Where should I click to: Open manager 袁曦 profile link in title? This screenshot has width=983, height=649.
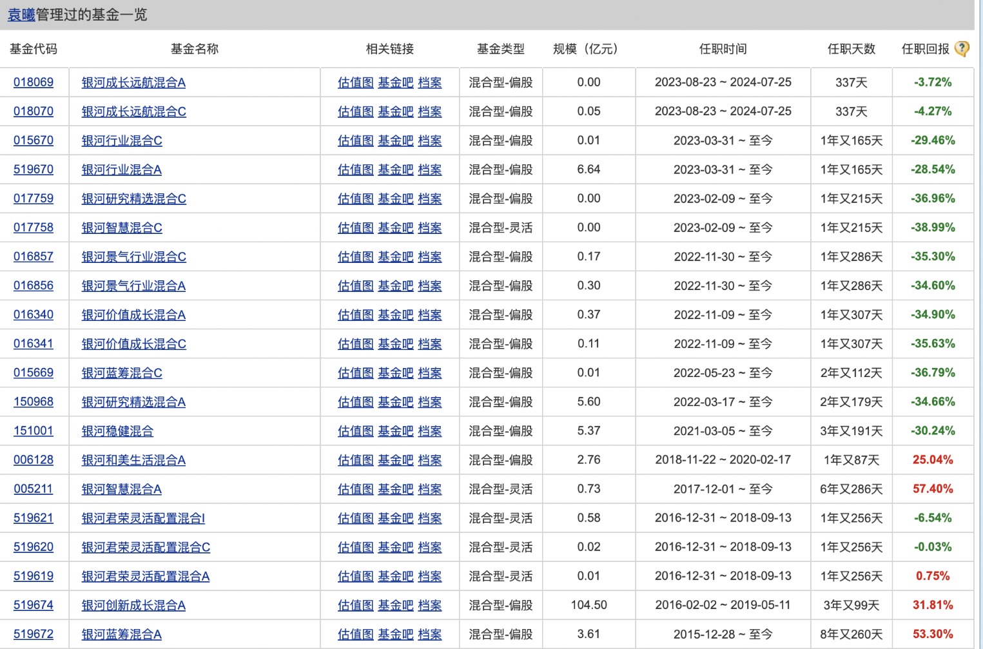click(21, 15)
